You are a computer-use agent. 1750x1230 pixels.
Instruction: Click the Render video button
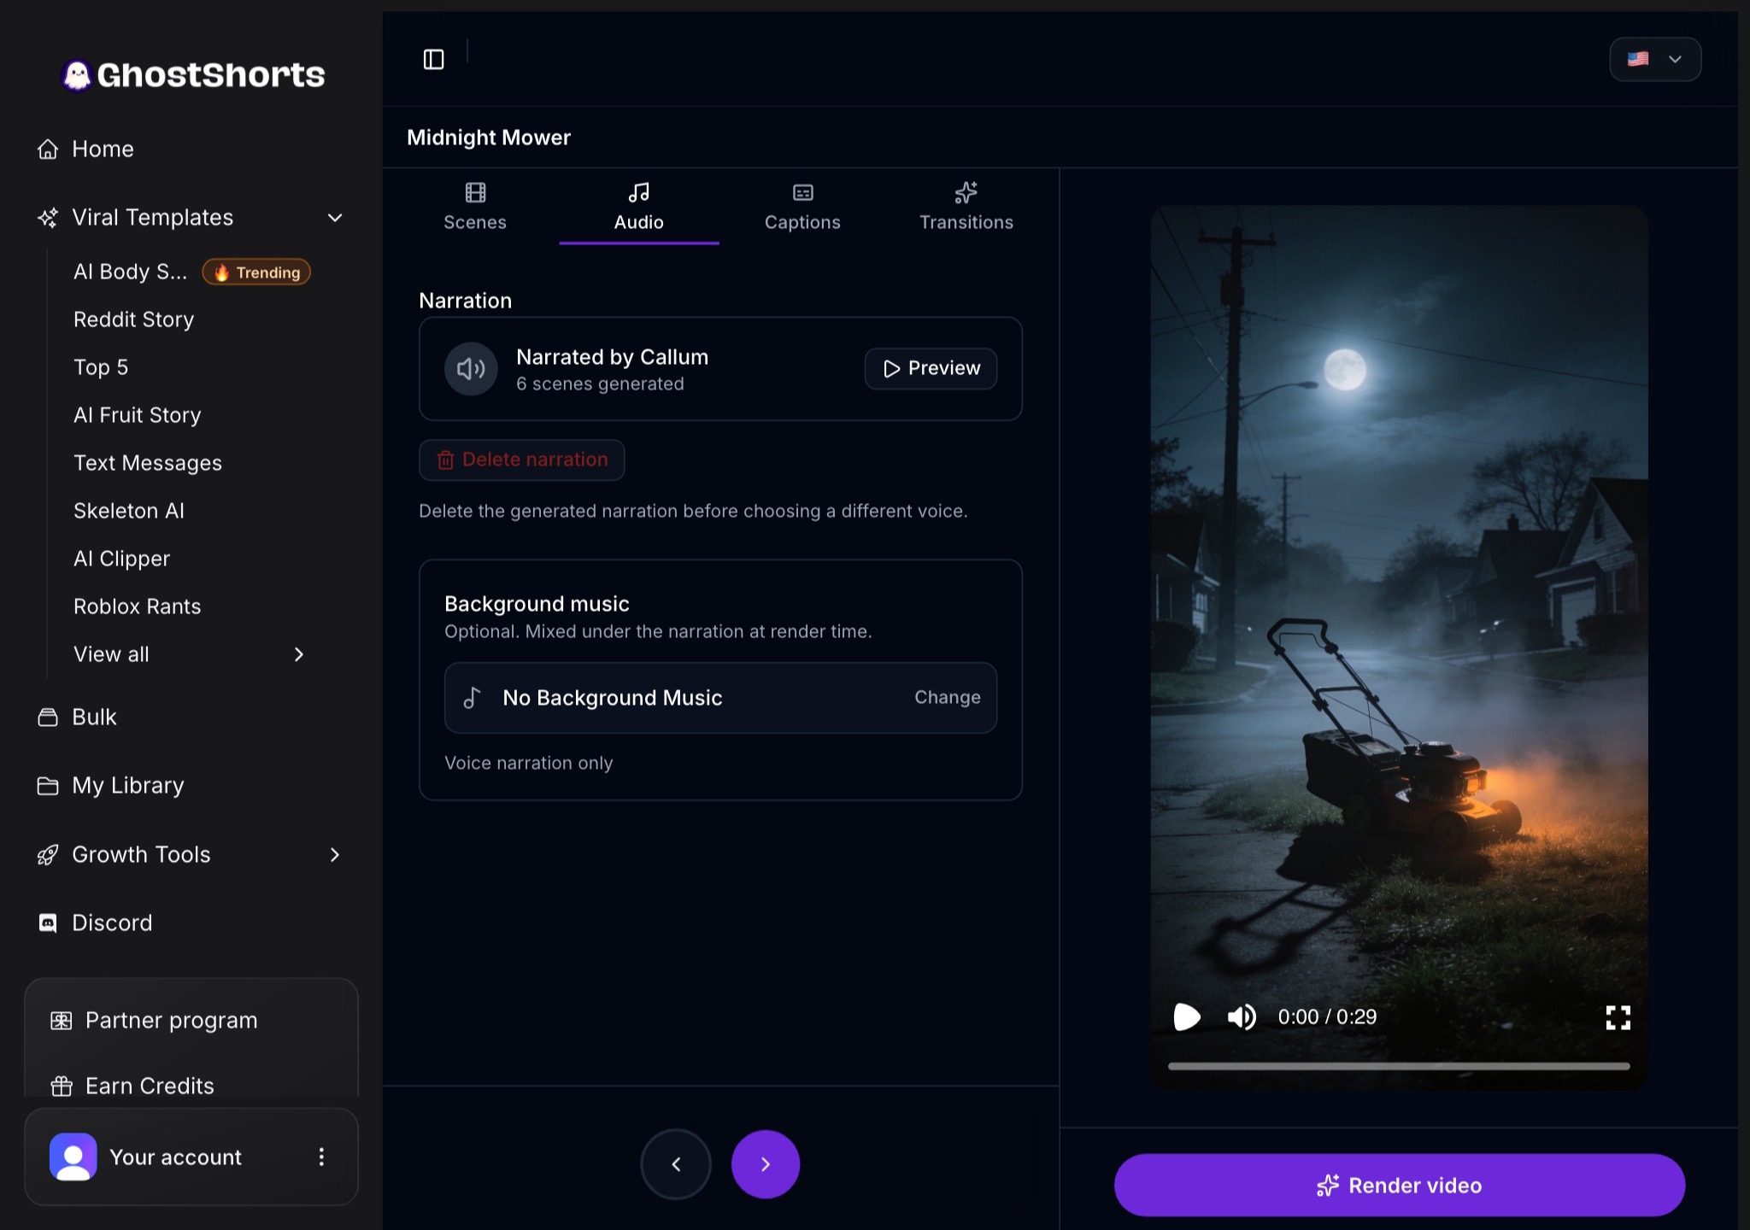click(x=1400, y=1185)
